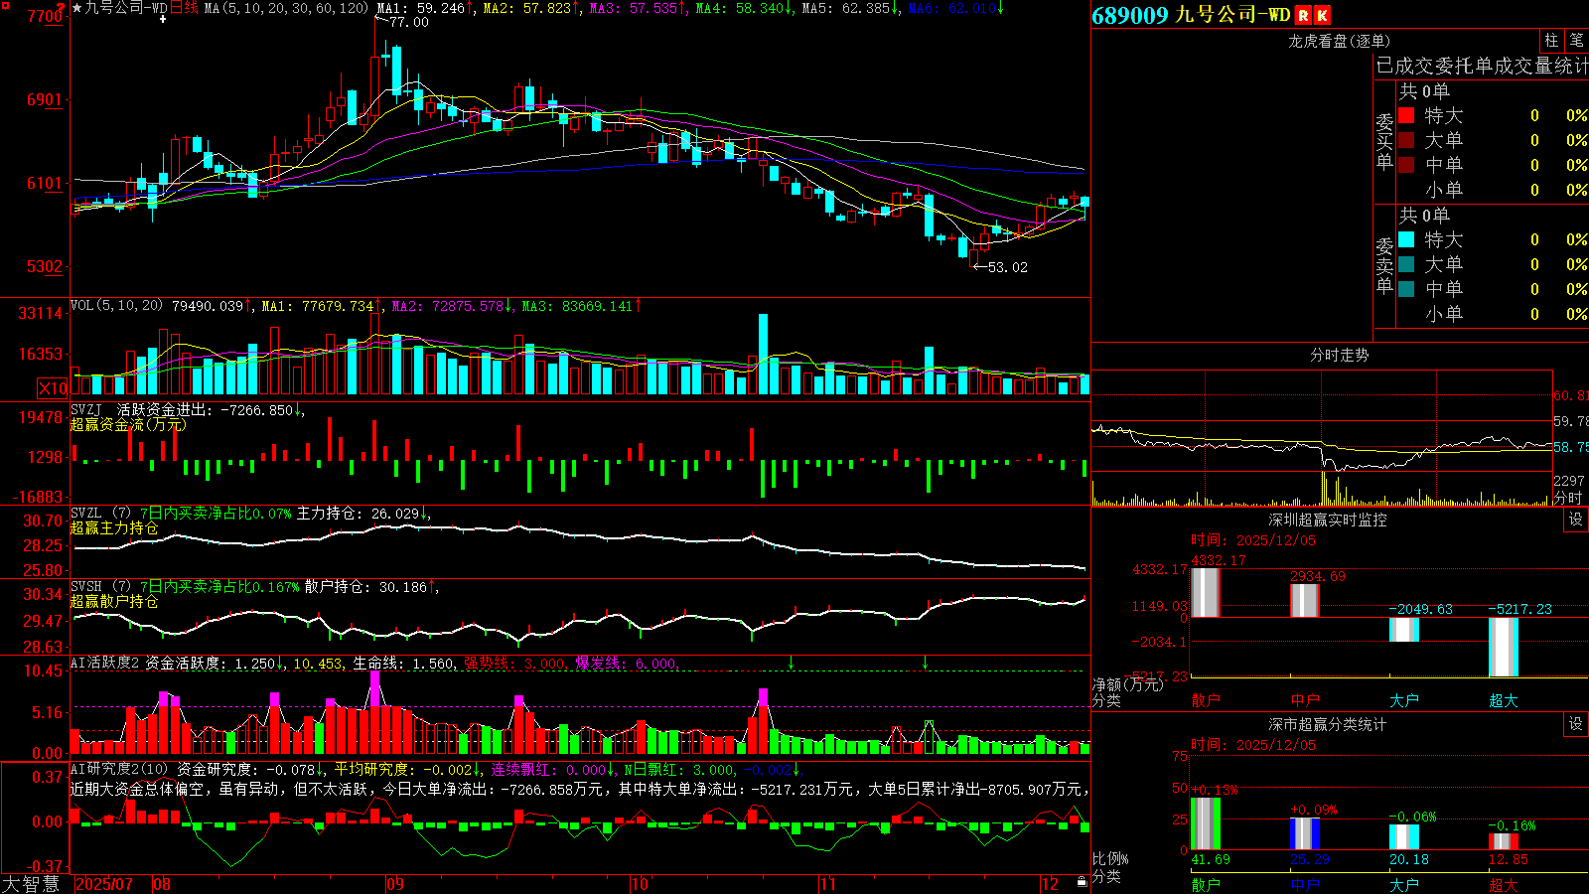Select 散户 label in 深市超赢分类统计 chart
1589x894 pixels.
[1206, 885]
